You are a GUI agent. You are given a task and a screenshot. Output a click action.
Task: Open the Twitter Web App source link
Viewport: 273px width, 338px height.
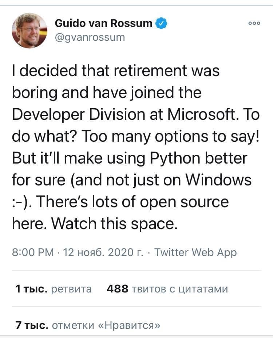(x=195, y=252)
